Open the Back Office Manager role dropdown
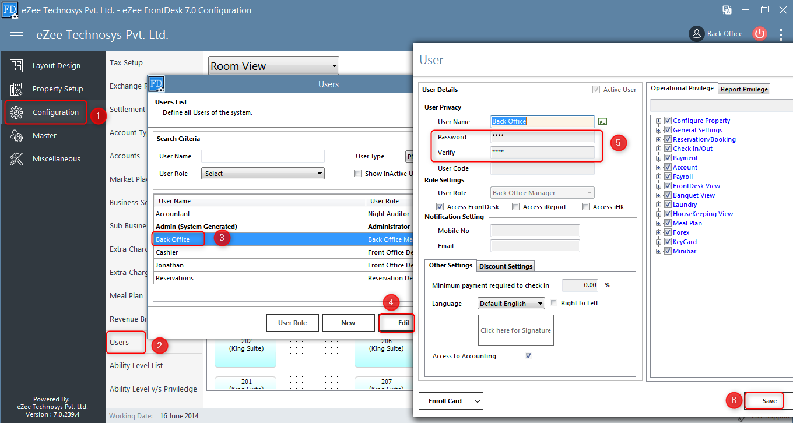This screenshot has height=423, width=793. click(x=543, y=193)
